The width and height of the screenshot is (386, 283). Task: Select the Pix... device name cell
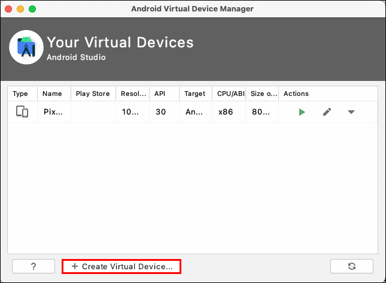[54, 112]
